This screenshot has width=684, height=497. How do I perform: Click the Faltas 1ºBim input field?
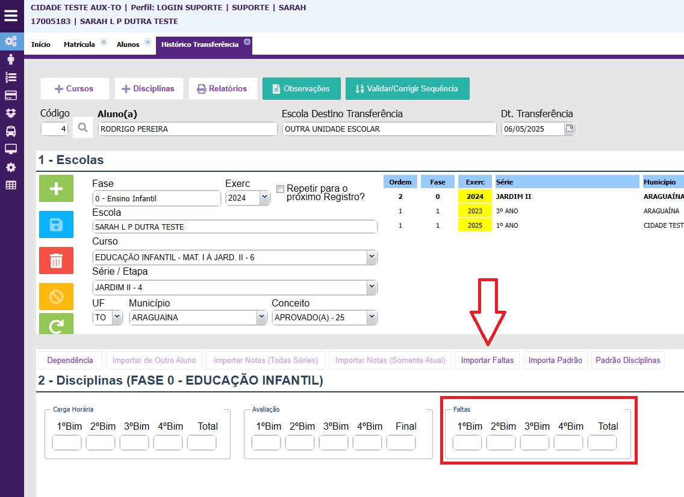point(467,443)
